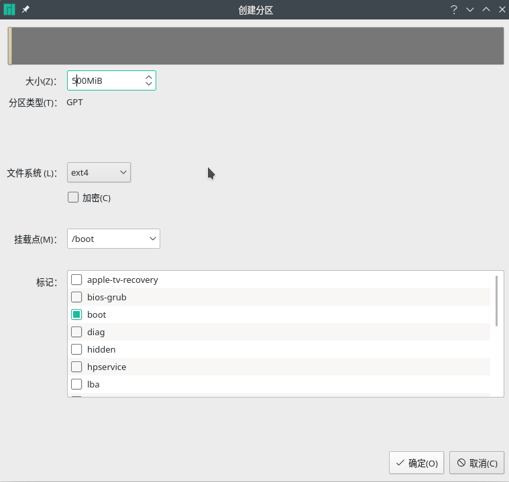Click the help question mark icon

[454, 10]
